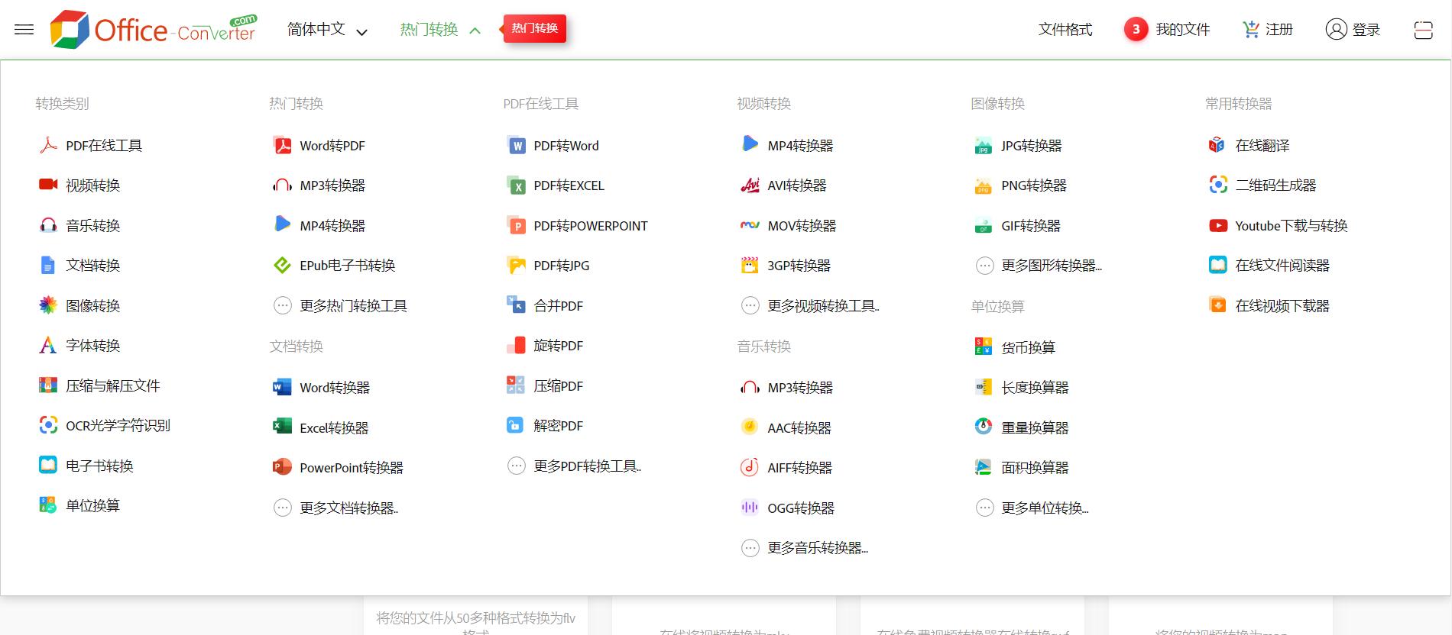Click the layout toggle icon at top right

[1423, 30]
